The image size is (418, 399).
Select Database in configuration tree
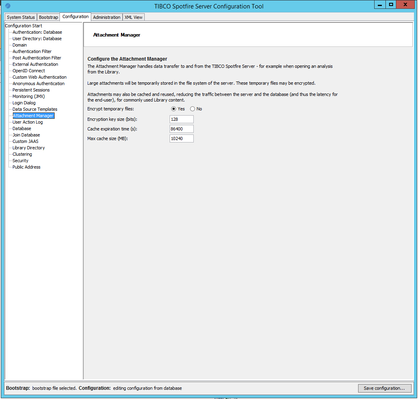[x=22, y=128]
